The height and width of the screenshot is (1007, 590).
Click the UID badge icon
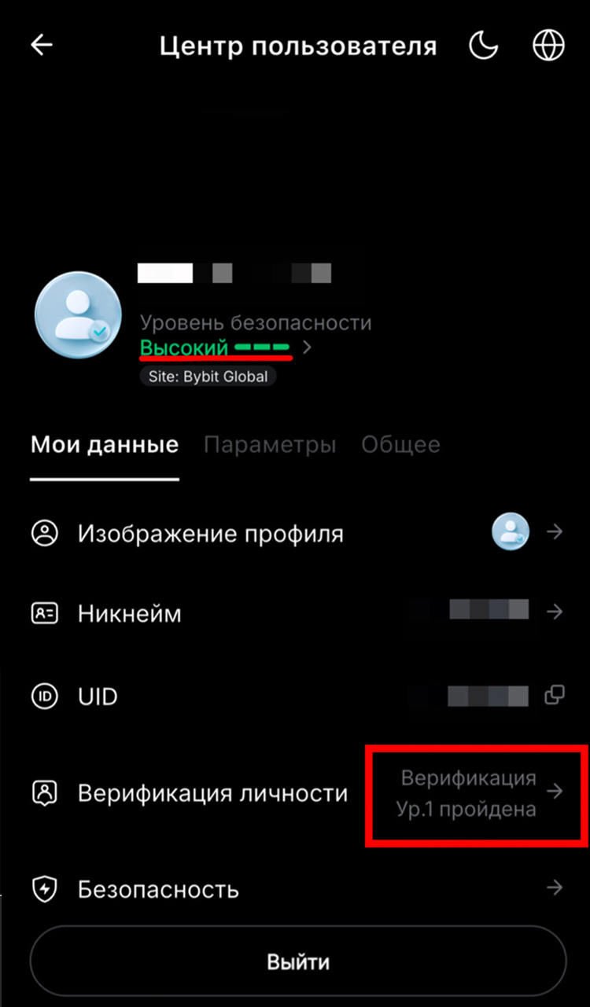pos(45,696)
